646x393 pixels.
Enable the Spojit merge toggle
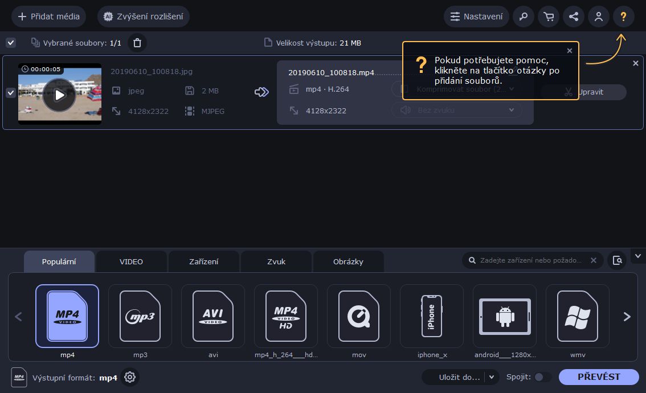point(542,377)
